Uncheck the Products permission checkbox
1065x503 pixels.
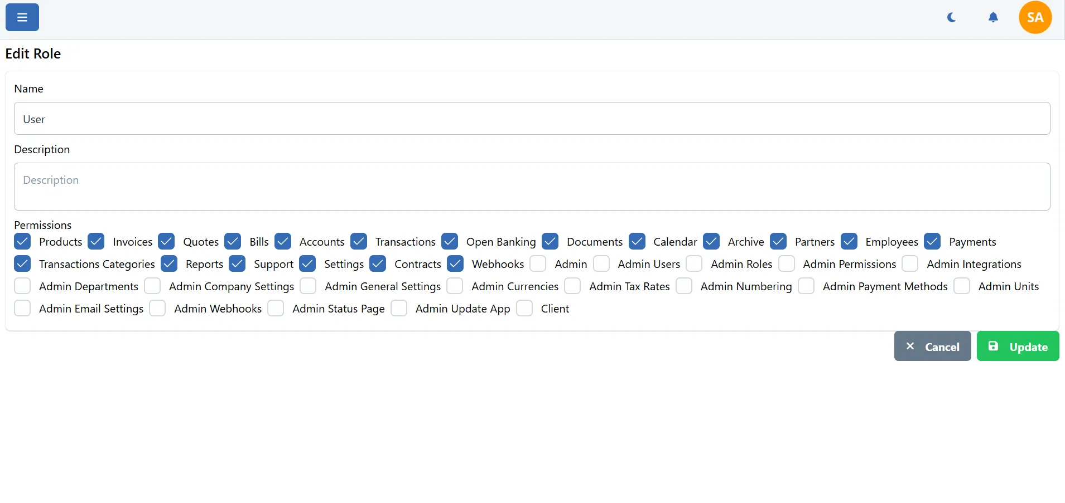pyautogui.click(x=22, y=242)
